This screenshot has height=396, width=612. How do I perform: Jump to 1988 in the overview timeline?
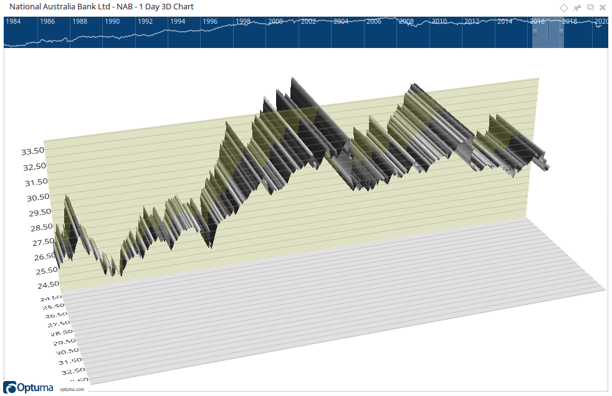tap(80, 21)
